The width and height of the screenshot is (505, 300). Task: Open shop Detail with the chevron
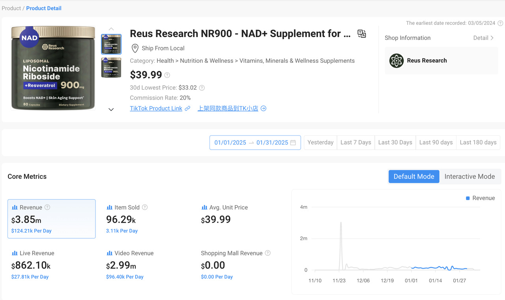484,38
